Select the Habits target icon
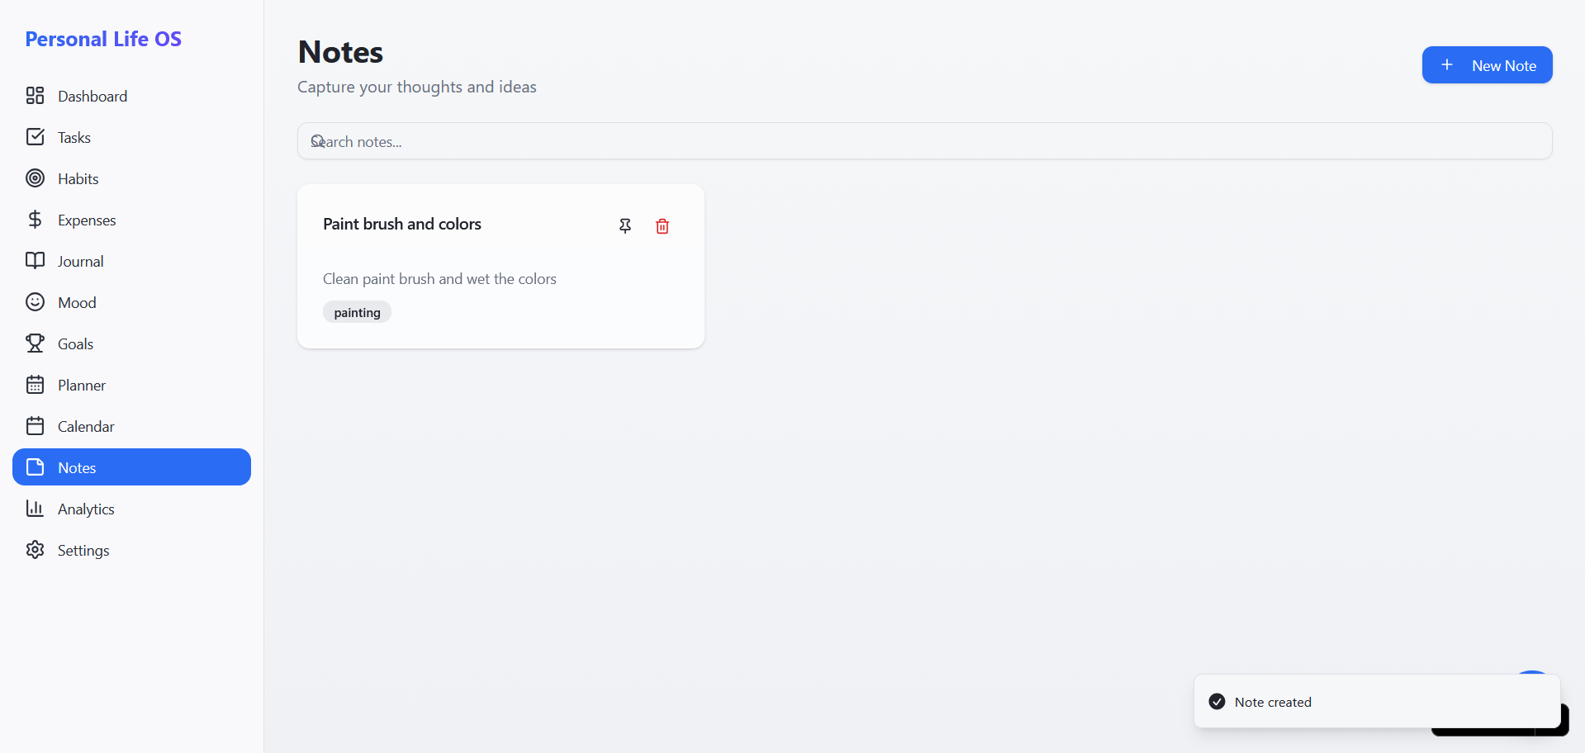Viewport: 1585px width, 753px height. (x=35, y=178)
